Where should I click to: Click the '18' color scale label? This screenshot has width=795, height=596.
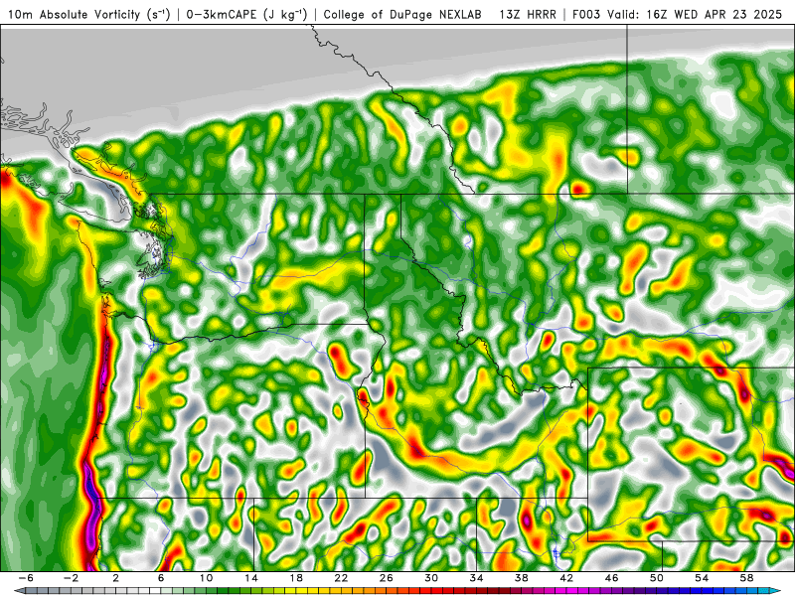296,578
